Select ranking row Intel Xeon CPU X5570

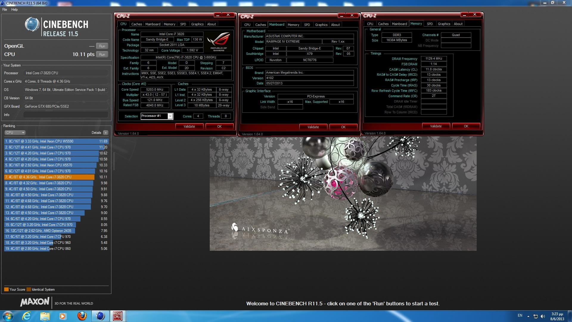[56, 165]
